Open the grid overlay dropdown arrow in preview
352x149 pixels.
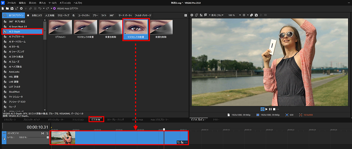coord(248,15)
